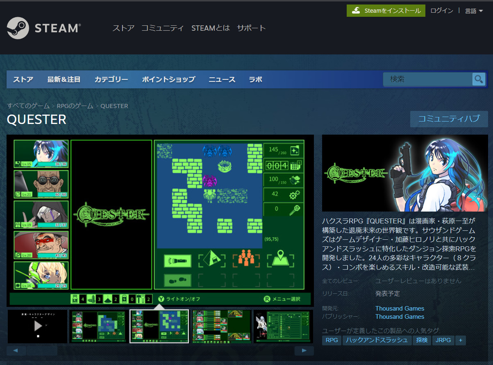Image resolution: width=493 pixels, height=365 pixels.
Task: Click the plus button to add tags
Action: (x=461, y=340)
